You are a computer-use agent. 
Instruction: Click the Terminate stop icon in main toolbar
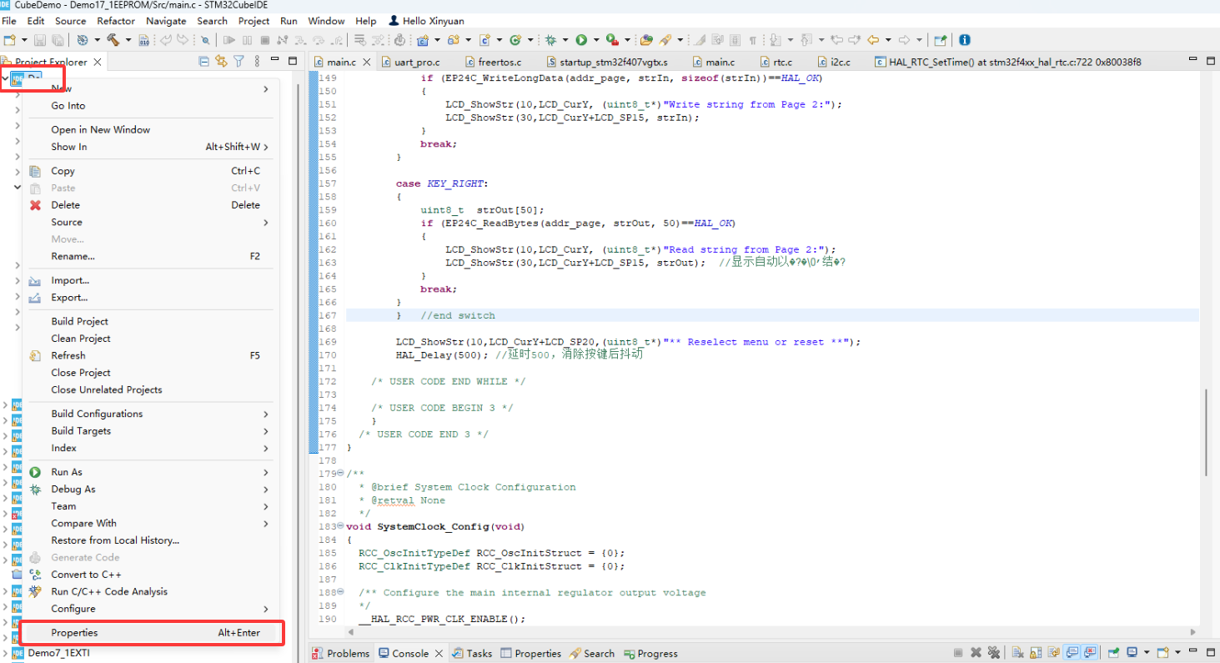coord(264,40)
